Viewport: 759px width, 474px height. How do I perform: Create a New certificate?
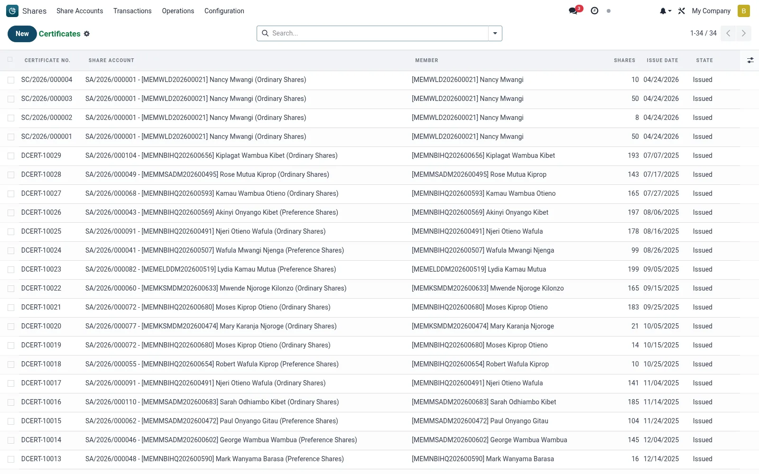(22, 34)
